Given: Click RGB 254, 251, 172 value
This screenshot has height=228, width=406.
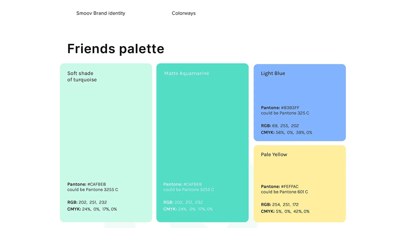Looking at the screenshot, I should [x=280, y=204].
